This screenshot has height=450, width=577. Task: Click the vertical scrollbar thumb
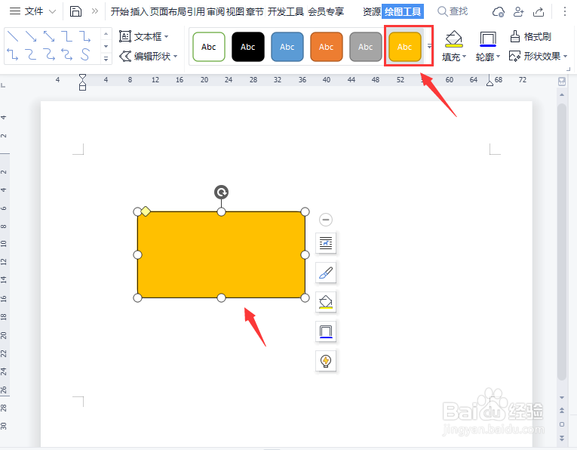(x=562, y=241)
